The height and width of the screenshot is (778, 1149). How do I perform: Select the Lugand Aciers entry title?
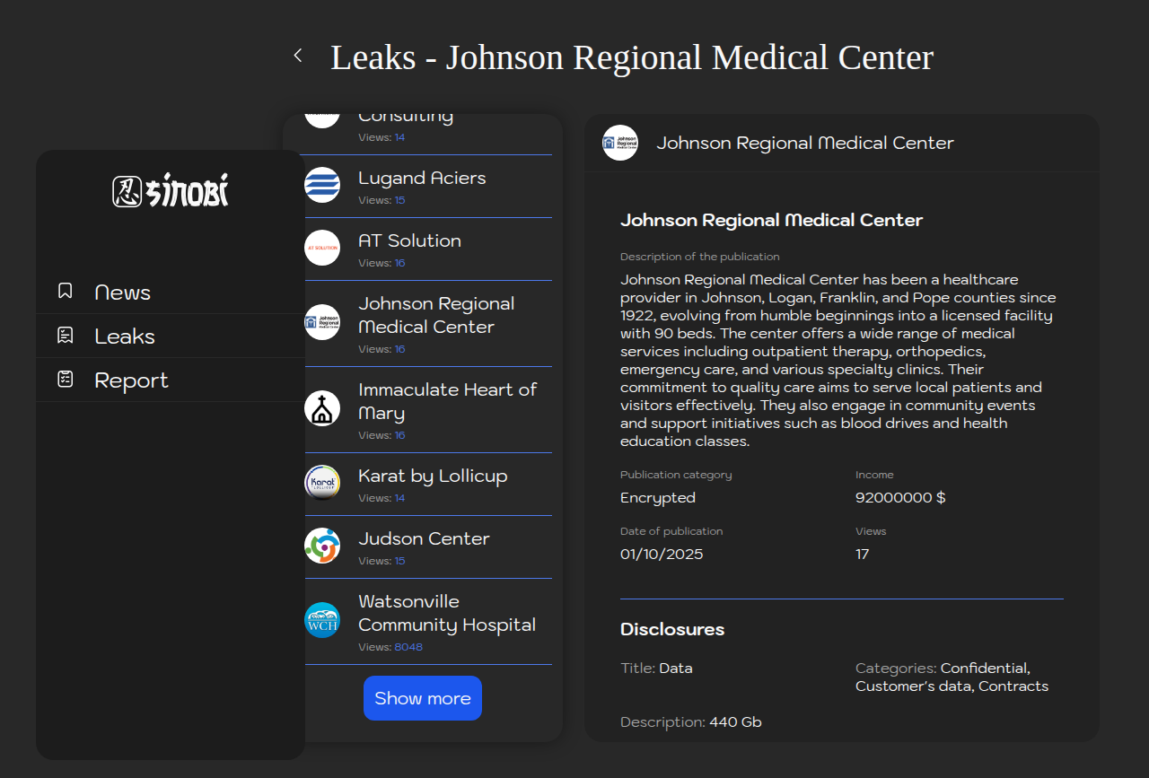coord(422,178)
